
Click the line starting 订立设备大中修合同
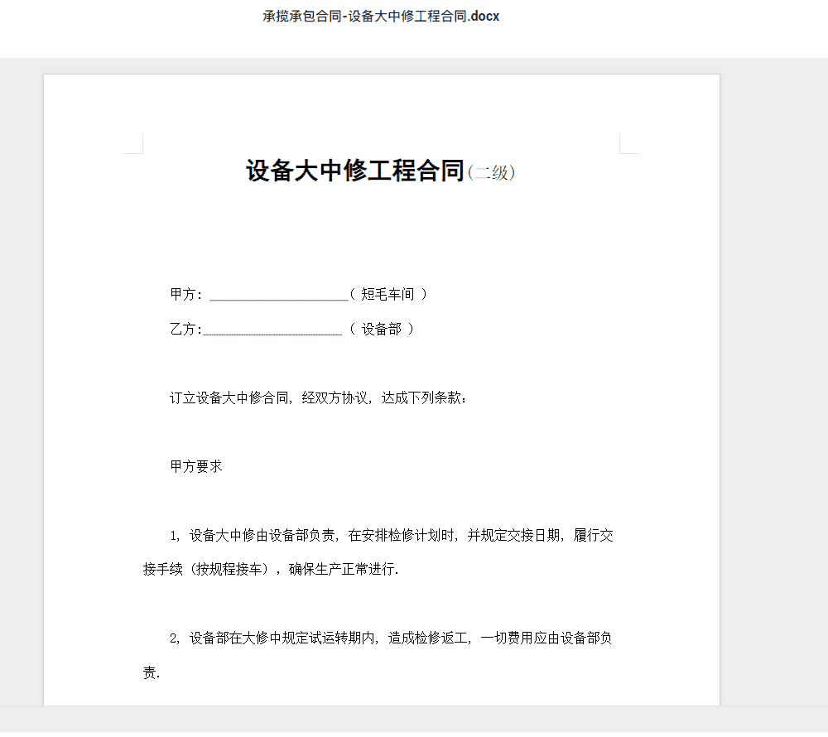pyautogui.click(x=319, y=397)
